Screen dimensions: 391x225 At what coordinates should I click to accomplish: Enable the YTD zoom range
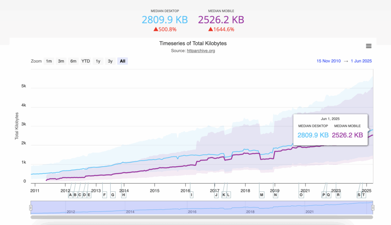tap(86, 61)
